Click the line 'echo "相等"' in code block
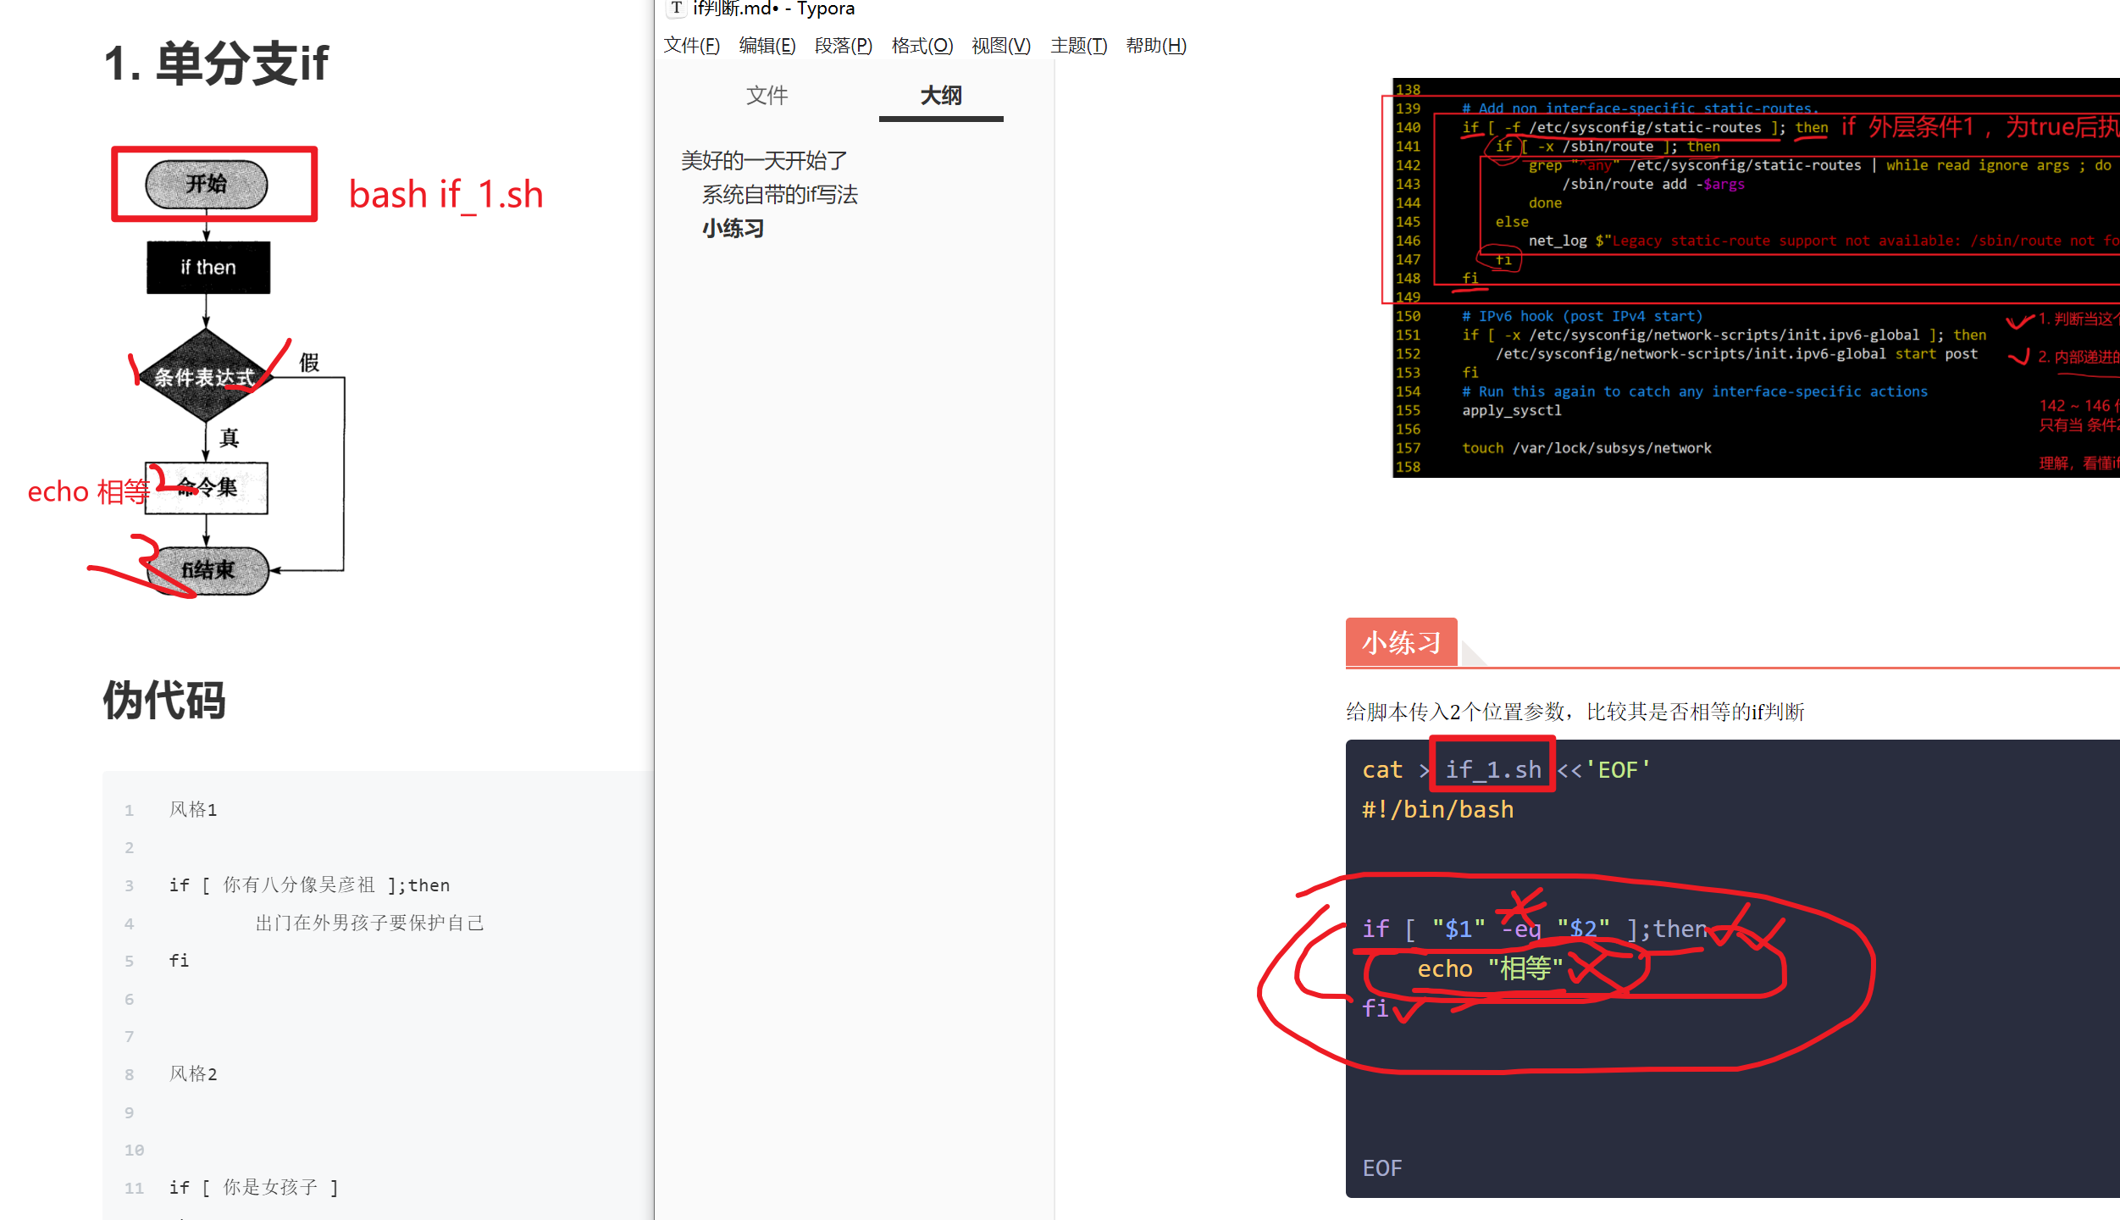Screen dimensions: 2120x1220 pos(1491,968)
